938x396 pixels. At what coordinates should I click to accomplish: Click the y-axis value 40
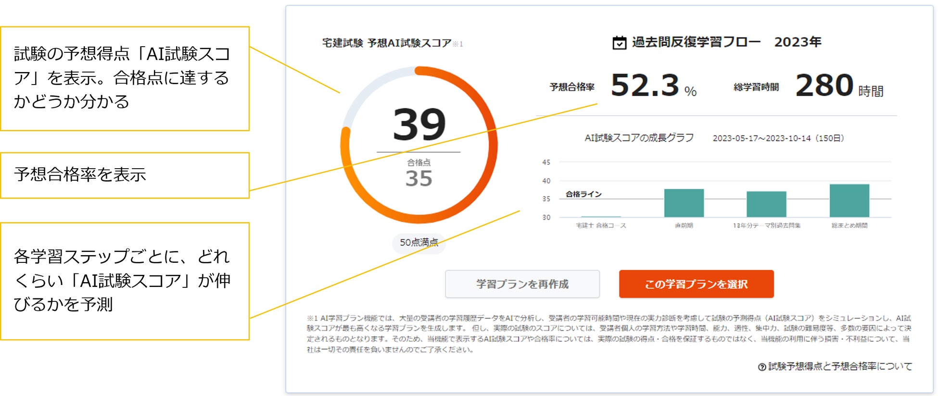[546, 181]
